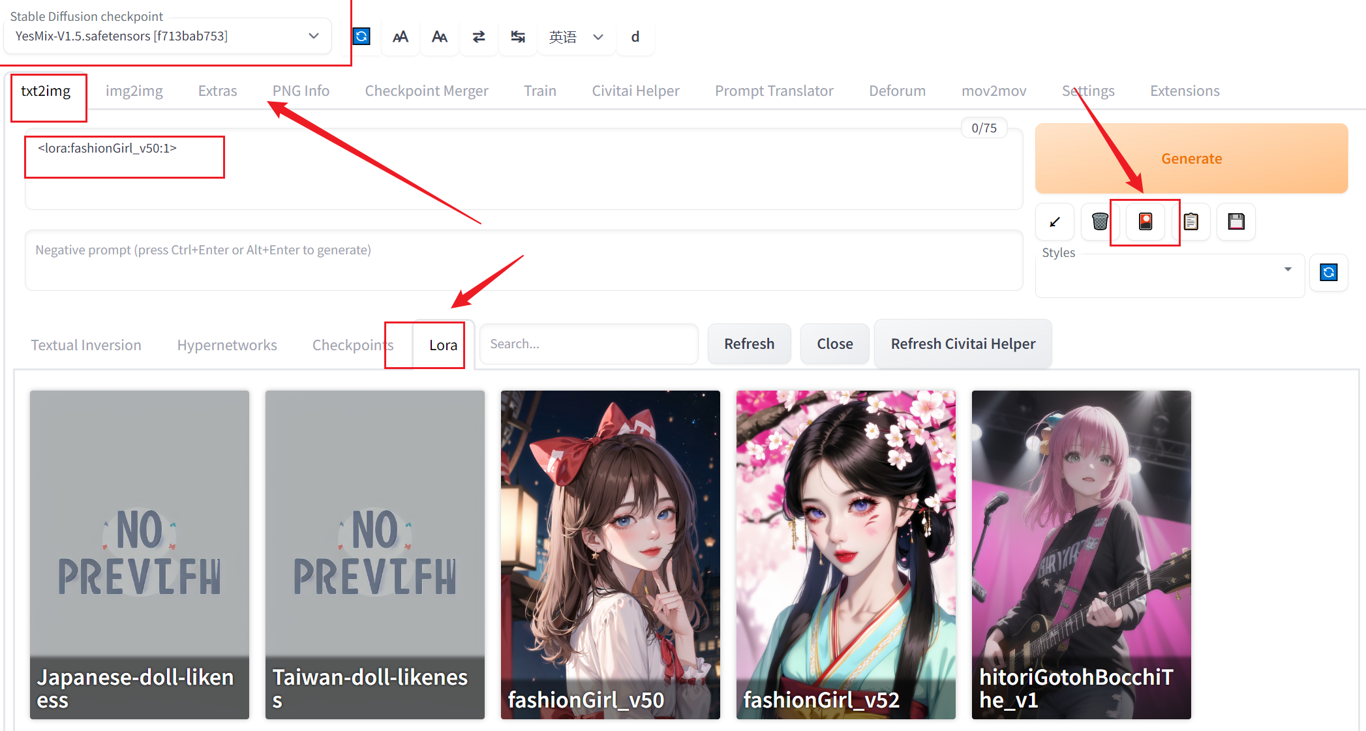Click Close button in Lora panel
Image resolution: width=1366 pixels, height=731 pixels.
pos(833,344)
